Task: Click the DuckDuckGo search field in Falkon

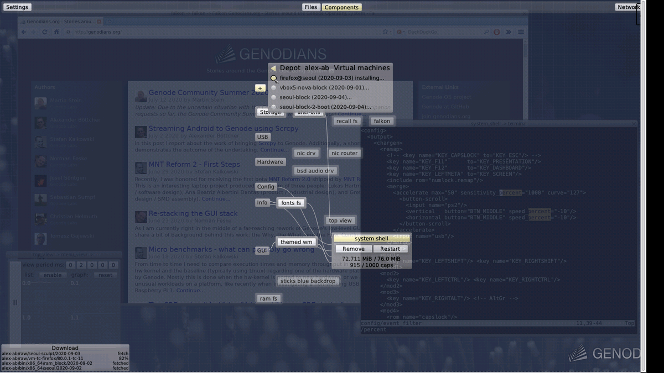Action: point(443,32)
